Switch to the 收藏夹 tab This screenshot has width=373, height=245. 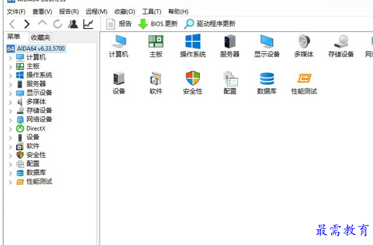click(x=40, y=38)
